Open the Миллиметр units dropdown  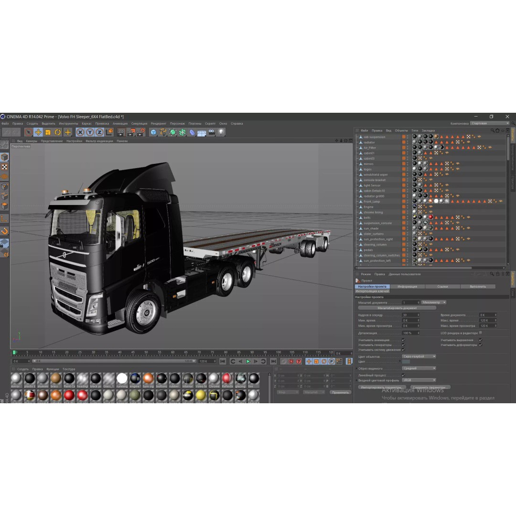point(433,302)
